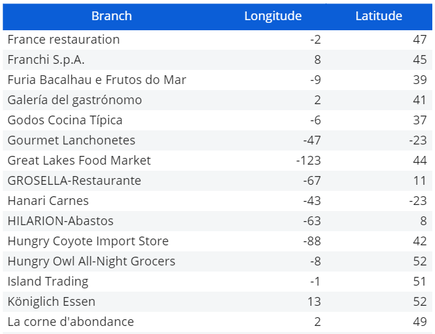Viewport: 435px width, 334px height.
Task: Click the Longitude column header
Action: pyautogui.click(x=272, y=16)
